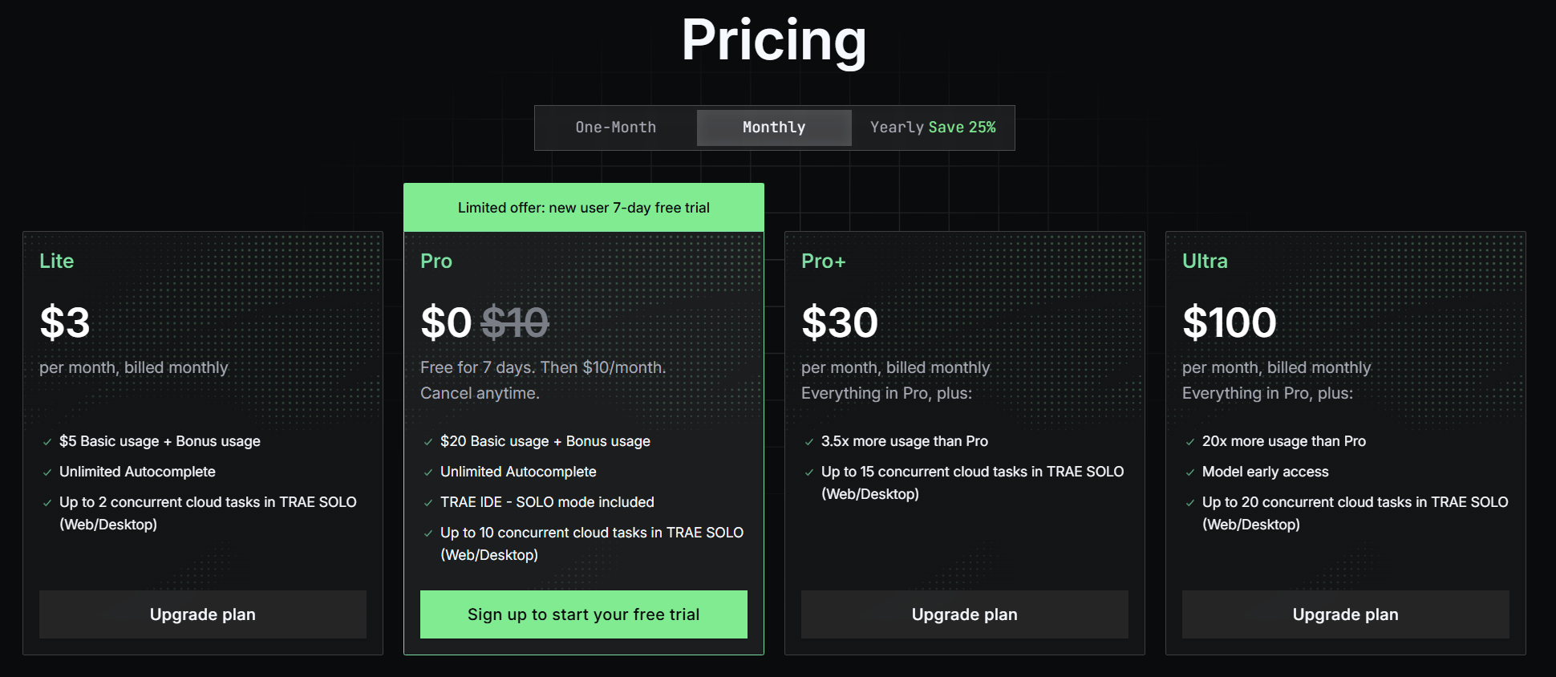
Task: Upgrade to the Lite plan
Action: pos(203,614)
